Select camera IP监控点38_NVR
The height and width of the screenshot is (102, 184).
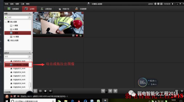click(18, 80)
